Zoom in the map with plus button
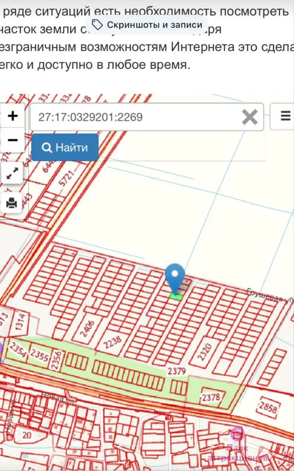The image size is (294, 471). [x=13, y=116]
